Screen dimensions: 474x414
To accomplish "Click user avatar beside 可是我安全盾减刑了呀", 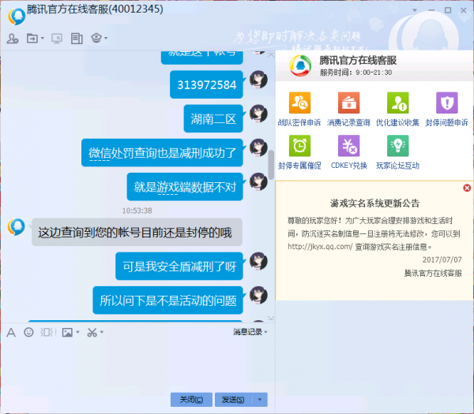I will point(258,261).
